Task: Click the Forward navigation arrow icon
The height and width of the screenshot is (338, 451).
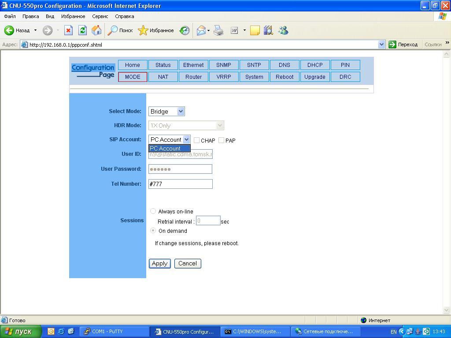Action: 48,30
